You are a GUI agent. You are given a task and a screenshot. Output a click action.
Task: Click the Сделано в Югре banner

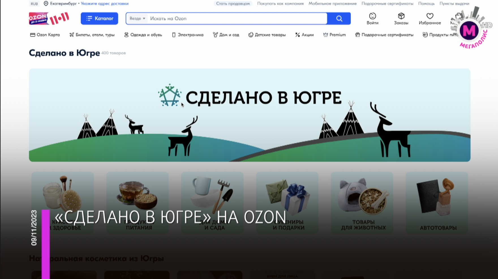(x=250, y=115)
